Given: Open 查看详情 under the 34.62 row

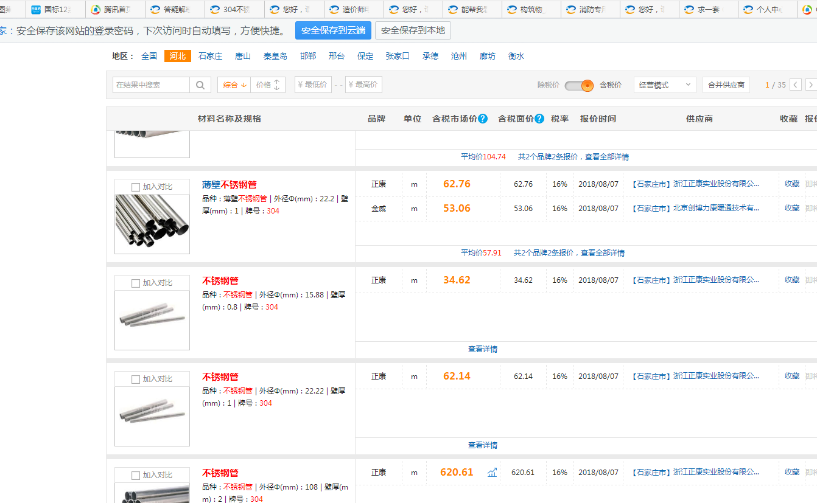Looking at the screenshot, I should click(x=483, y=349).
